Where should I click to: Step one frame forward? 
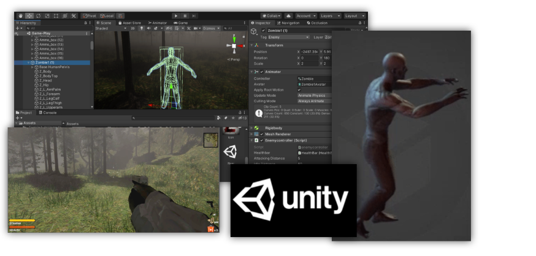(x=194, y=16)
